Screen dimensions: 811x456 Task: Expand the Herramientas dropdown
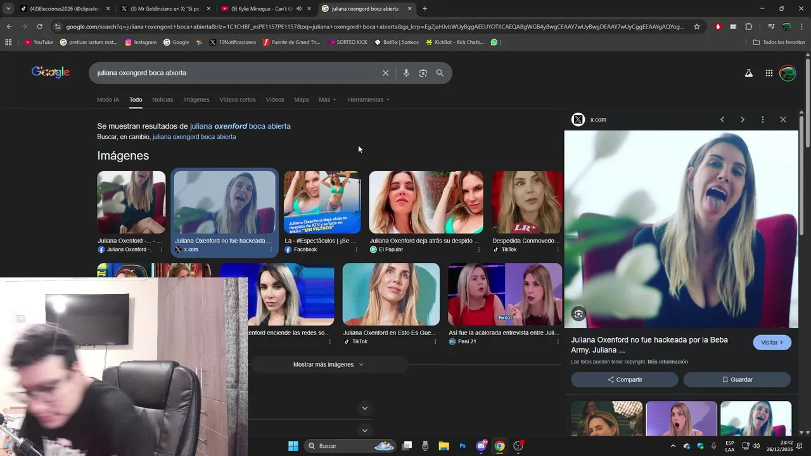point(368,100)
